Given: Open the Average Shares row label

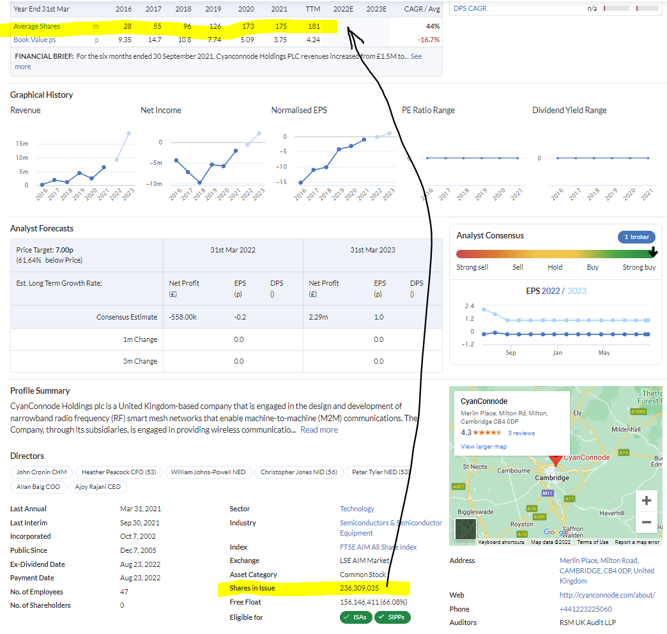Looking at the screenshot, I should pos(36,26).
